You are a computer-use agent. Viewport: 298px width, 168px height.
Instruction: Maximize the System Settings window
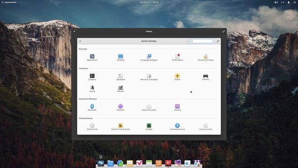click(218, 41)
